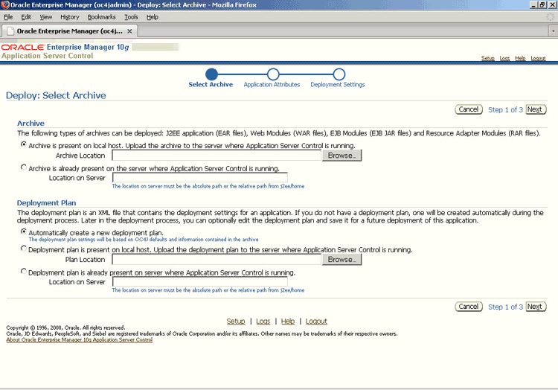This screenshot has width=558, height=390.
Task: Click the Logout link in header
Action: [x=538, y=58]
